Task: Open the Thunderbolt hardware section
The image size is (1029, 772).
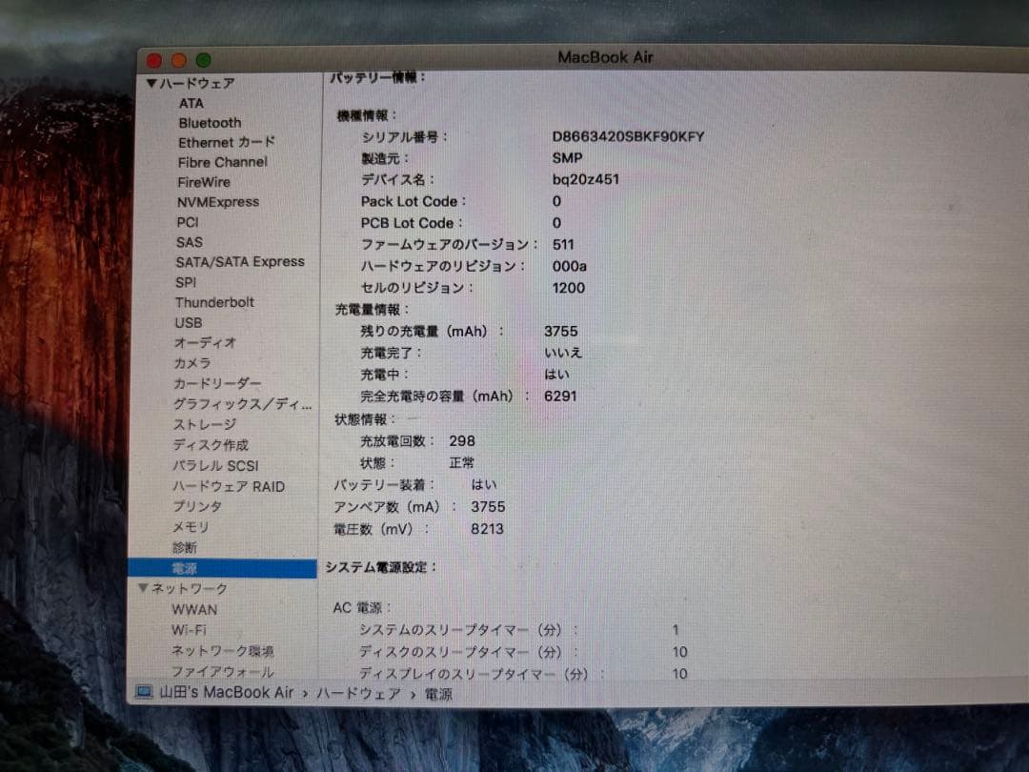Action: [216, 302]
